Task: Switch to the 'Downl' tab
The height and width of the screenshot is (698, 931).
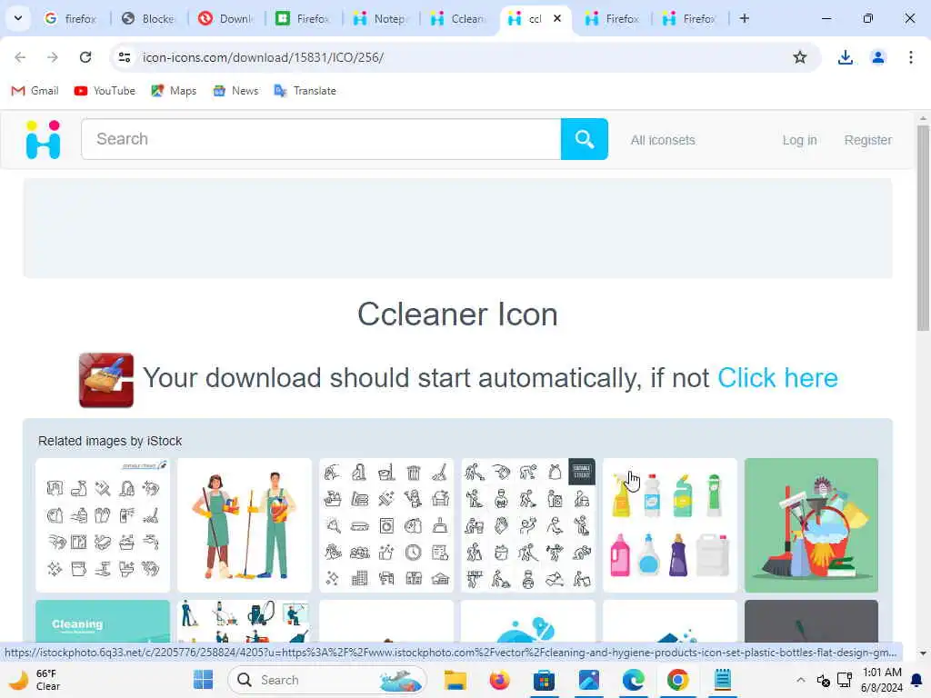Action: coord(226,19)
